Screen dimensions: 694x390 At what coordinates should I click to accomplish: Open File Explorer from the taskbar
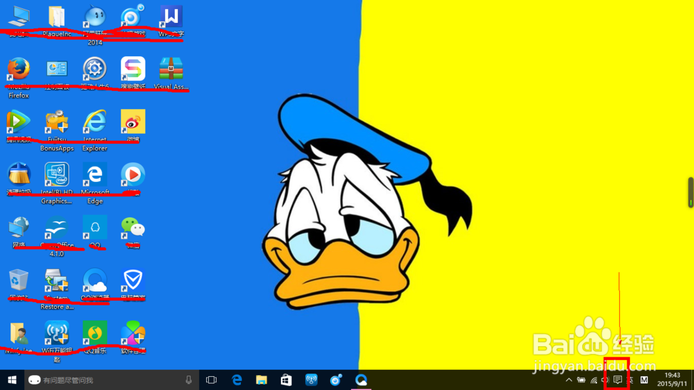coord(262,380)
